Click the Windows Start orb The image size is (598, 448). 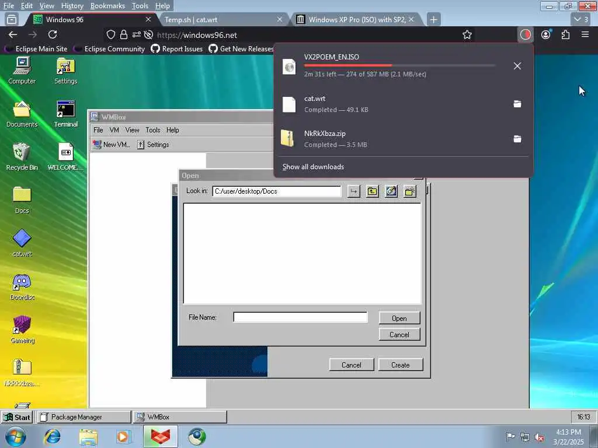tap(15, 437)
